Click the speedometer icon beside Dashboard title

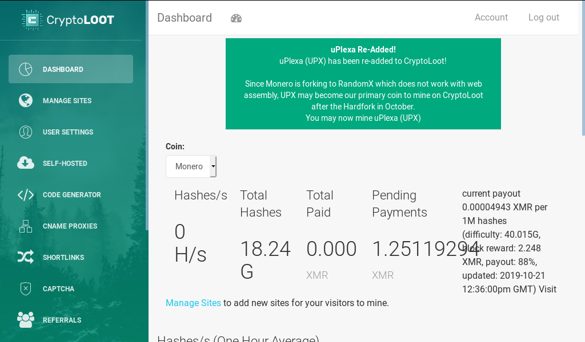[x=236, y=18]
